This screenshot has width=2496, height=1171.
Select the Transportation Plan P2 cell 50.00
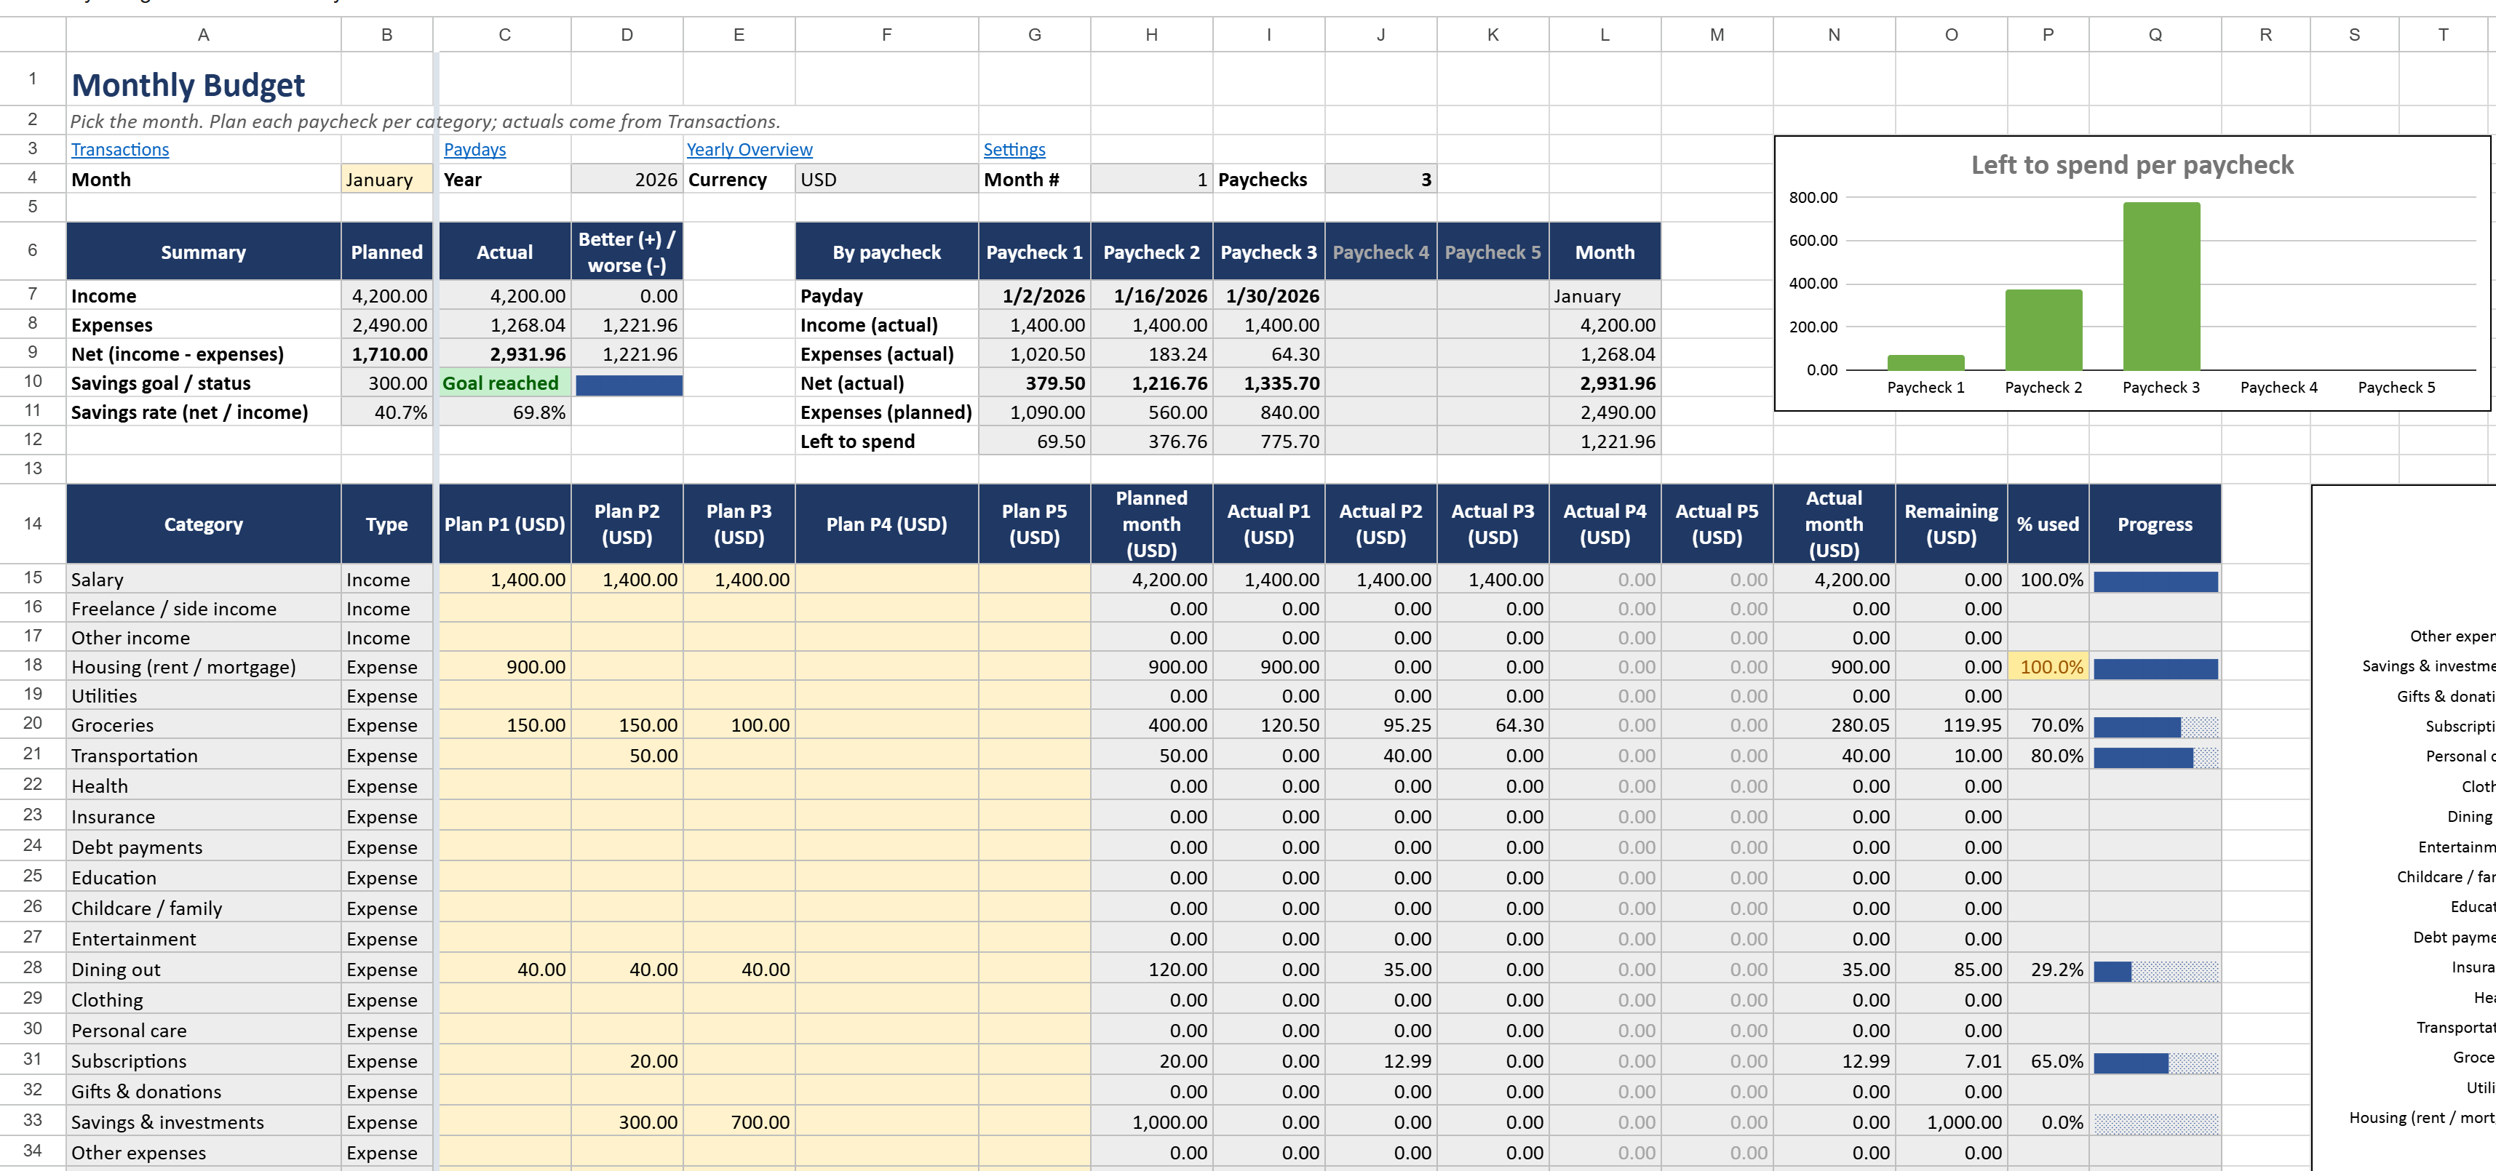tap(627, 756)
